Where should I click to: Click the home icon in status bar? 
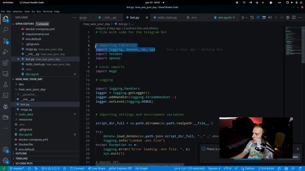pyautogui.click(x=65, y=169)
